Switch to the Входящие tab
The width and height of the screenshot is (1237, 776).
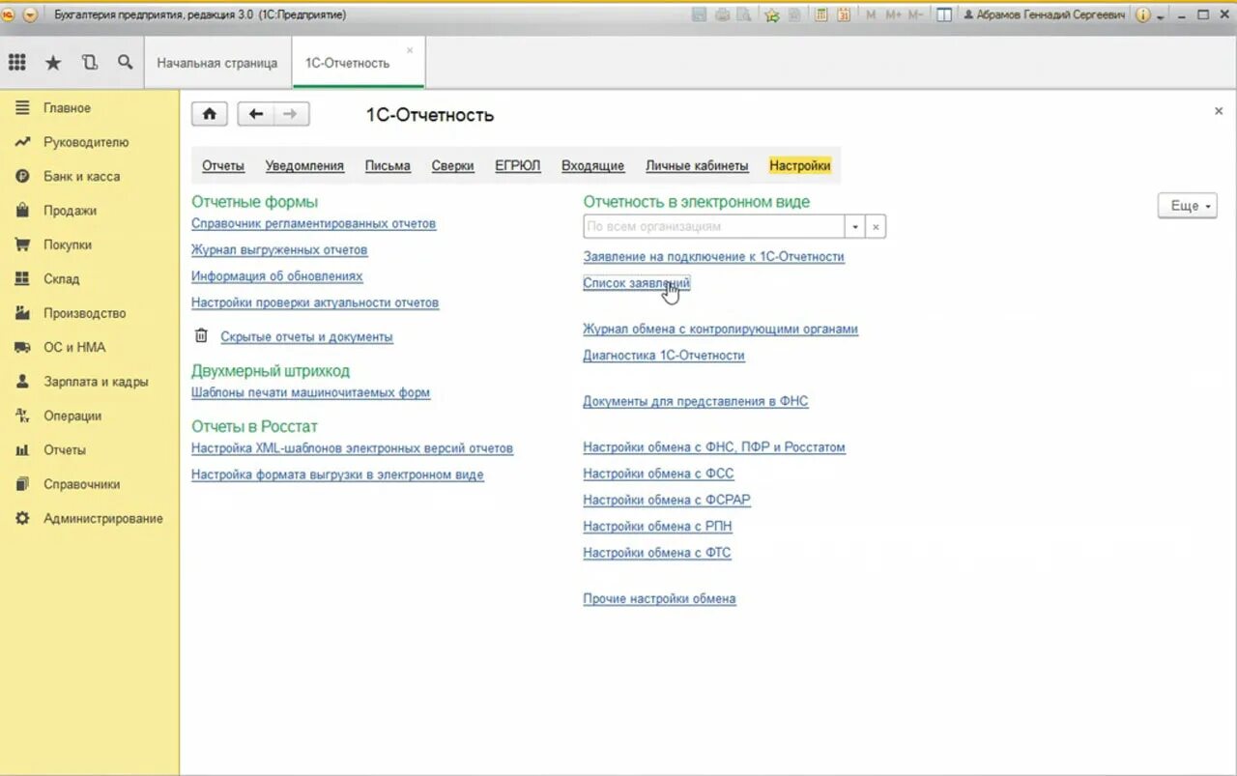pyautogui.click(x=593, y=165)
